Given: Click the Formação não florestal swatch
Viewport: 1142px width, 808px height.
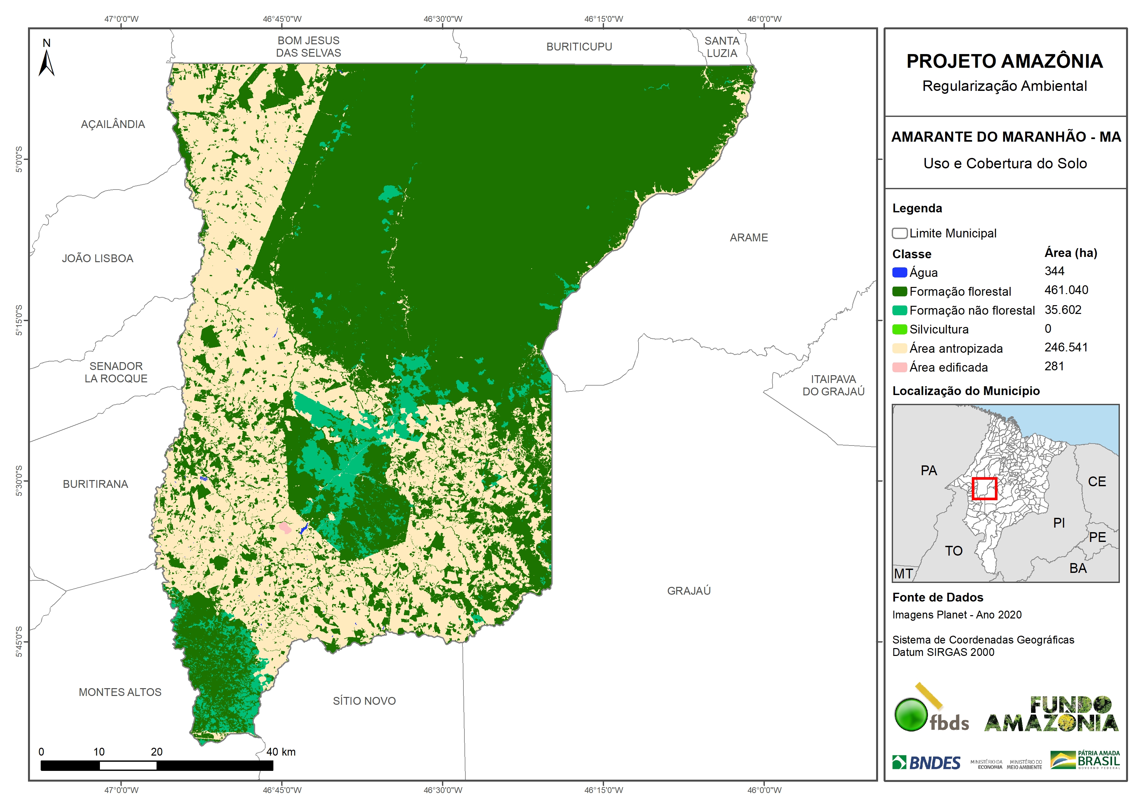Looking at the screenshot, I should click(899, 310).
